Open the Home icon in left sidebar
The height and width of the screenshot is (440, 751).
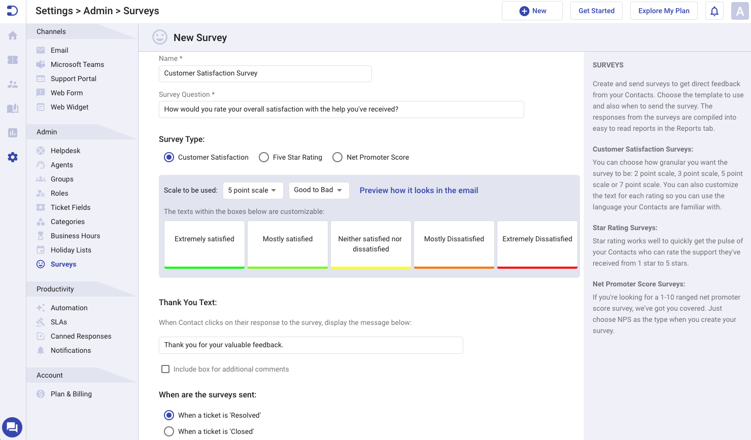pyautogui.click(x=12, y=35)
